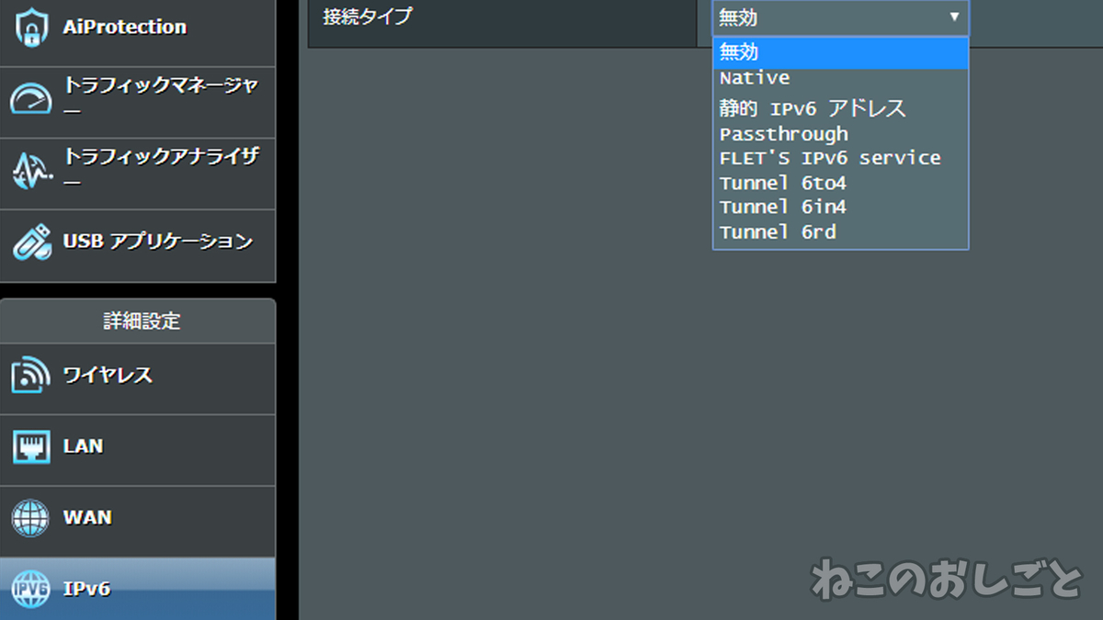Click the IPv6 globe icon
This screenshot has height=620, width=1103.
point(30,589)
